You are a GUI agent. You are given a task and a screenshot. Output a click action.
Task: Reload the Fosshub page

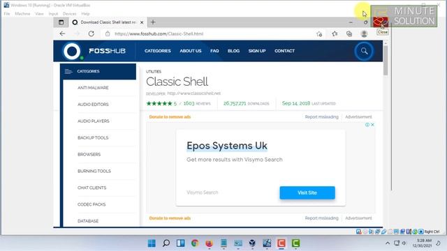coord(91,33)
